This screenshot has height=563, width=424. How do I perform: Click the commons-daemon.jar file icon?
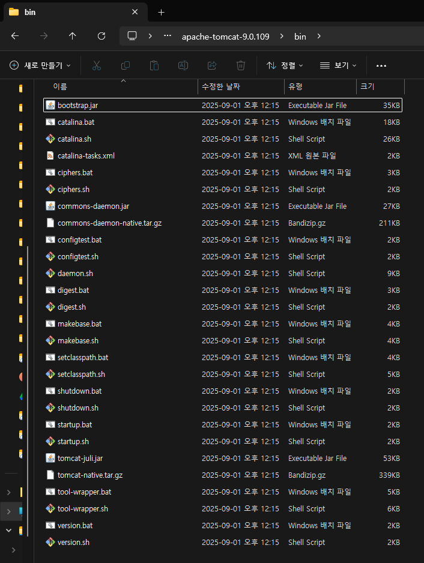coord(50,206)
